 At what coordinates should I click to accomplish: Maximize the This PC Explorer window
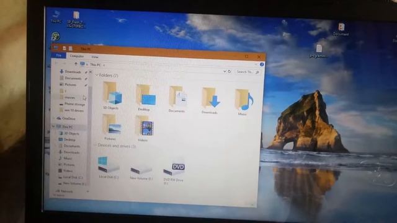(246, 56)
